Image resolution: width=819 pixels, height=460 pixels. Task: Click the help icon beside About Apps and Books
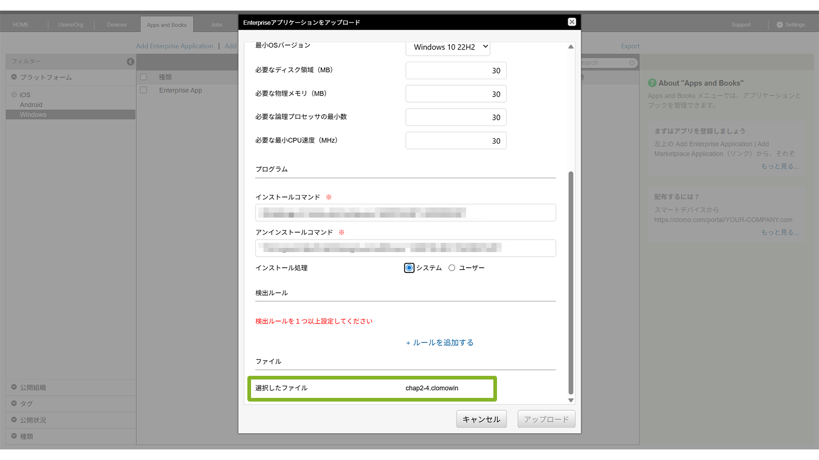652,83
